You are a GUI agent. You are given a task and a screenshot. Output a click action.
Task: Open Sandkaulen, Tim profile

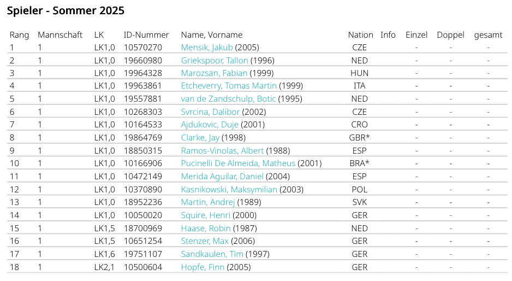212,254
